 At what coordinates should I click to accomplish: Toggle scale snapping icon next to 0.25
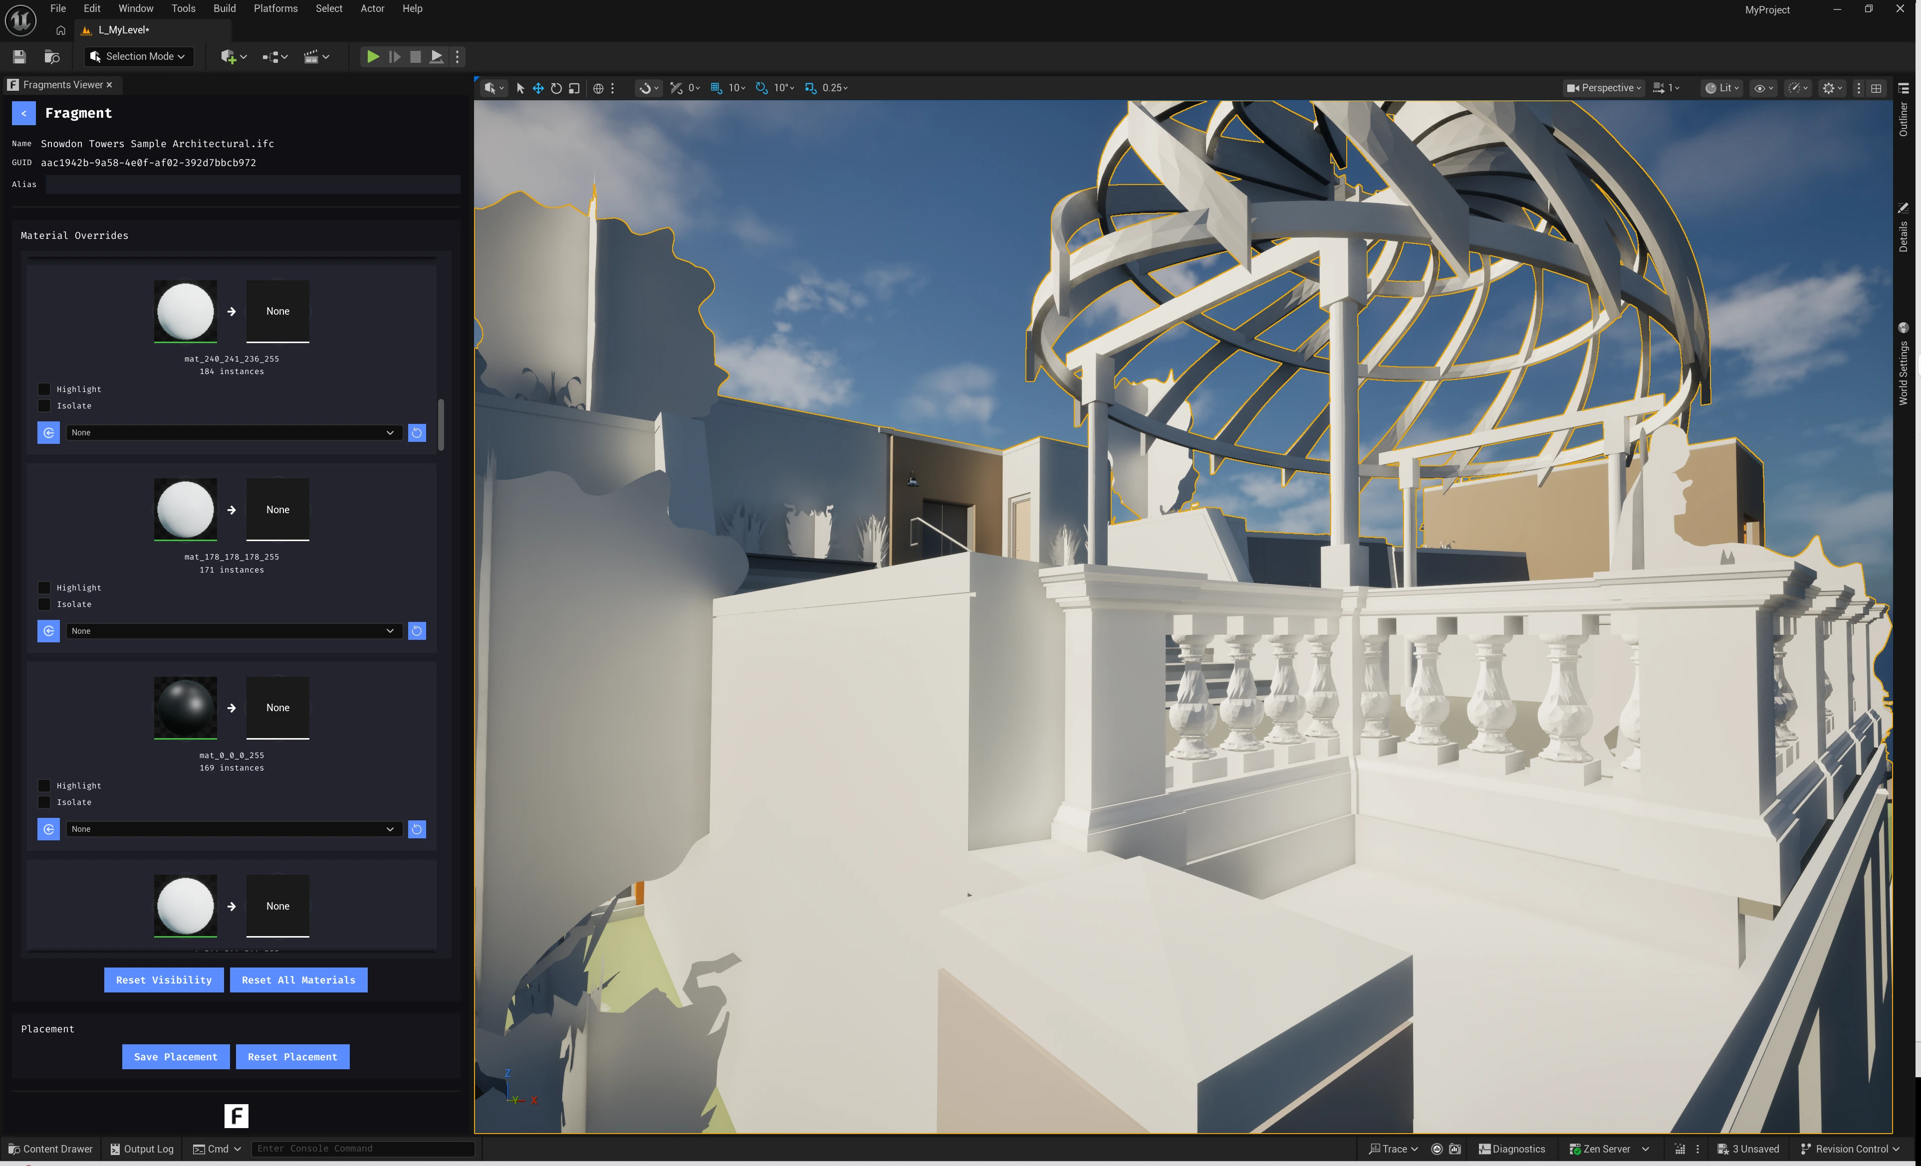point(811,88)
